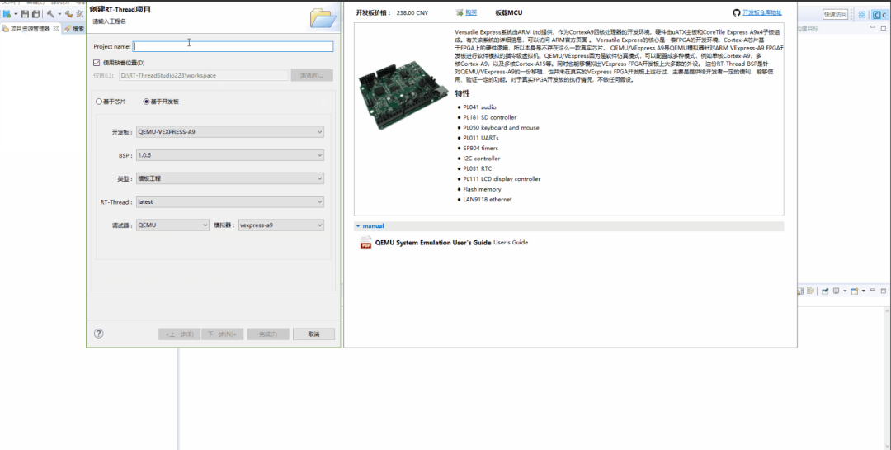Screen dimensions: 891x450
Task: Select the 基于开发板 radio button
Action: 147,102
